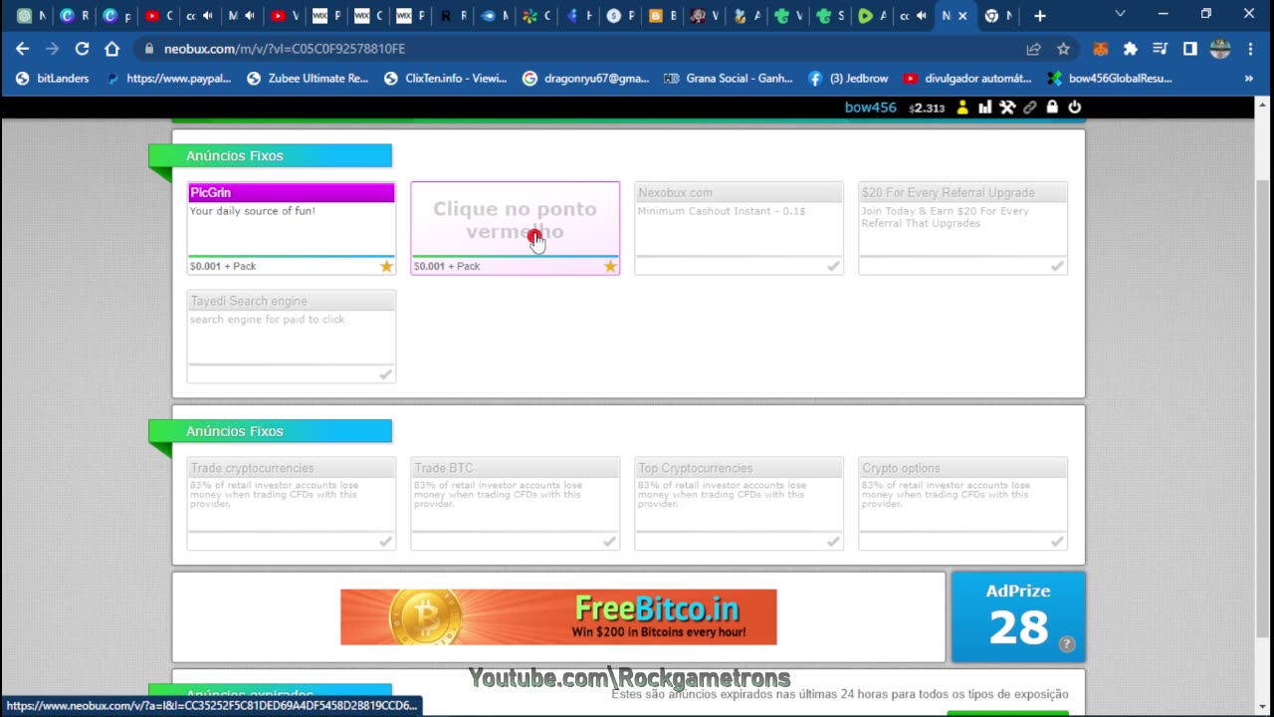This screenshot has width=1274, height=717.
Task: Open the browser home page
Action: [x=111, y=48]
